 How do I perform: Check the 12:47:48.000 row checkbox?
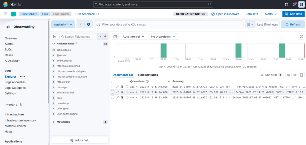click(113, 87)
